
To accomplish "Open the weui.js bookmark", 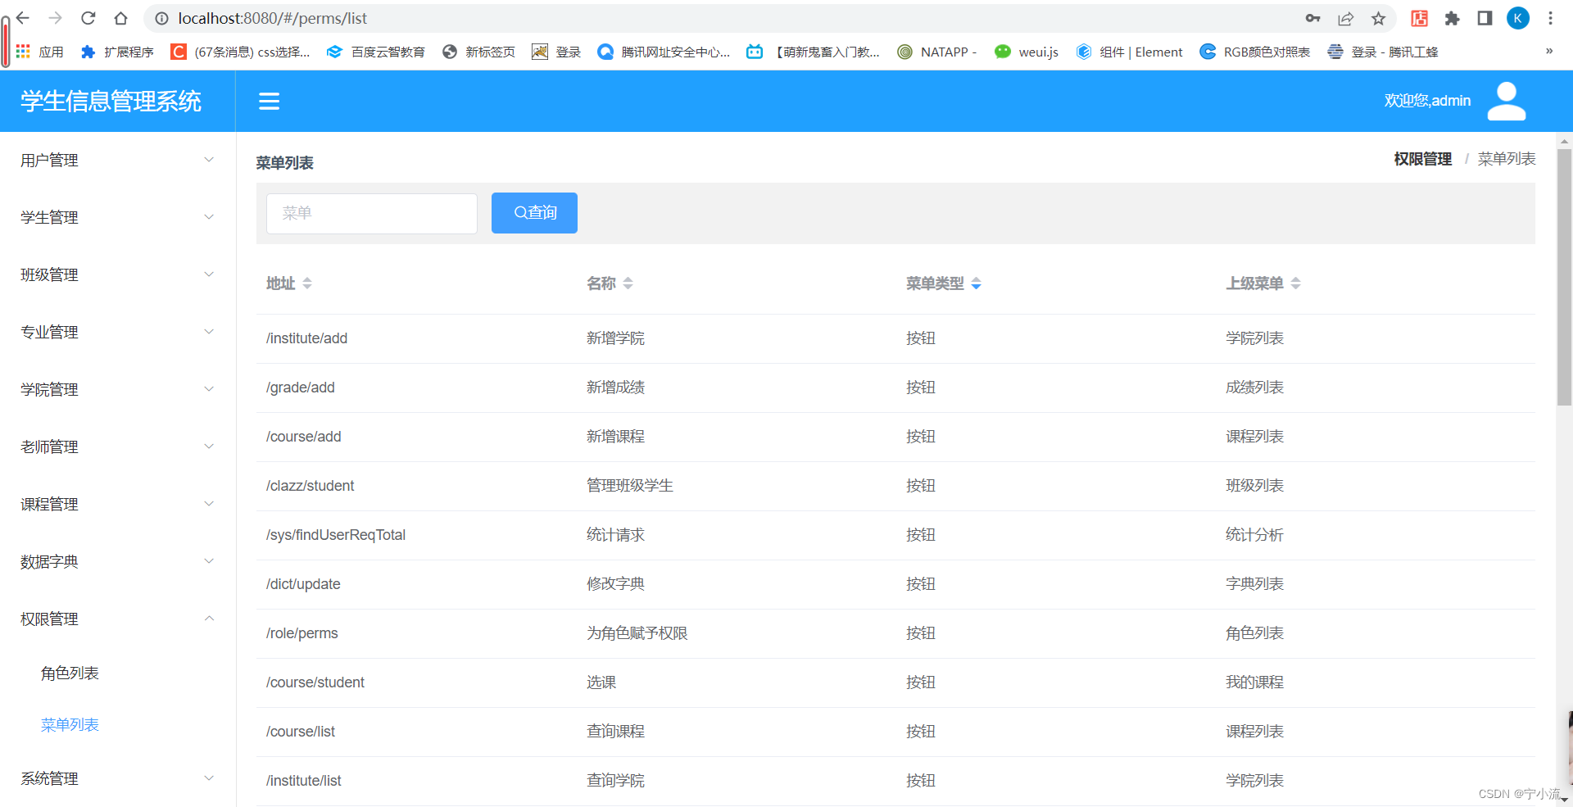I will tap(1027, 52).
